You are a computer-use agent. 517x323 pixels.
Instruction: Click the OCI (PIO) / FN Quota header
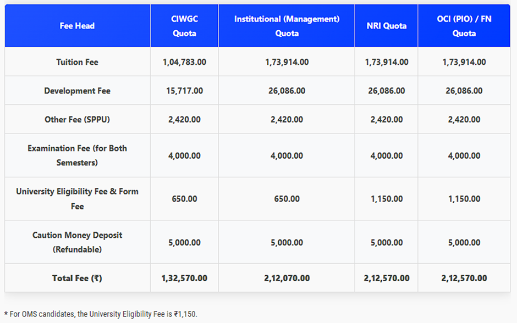coord(464,26)
